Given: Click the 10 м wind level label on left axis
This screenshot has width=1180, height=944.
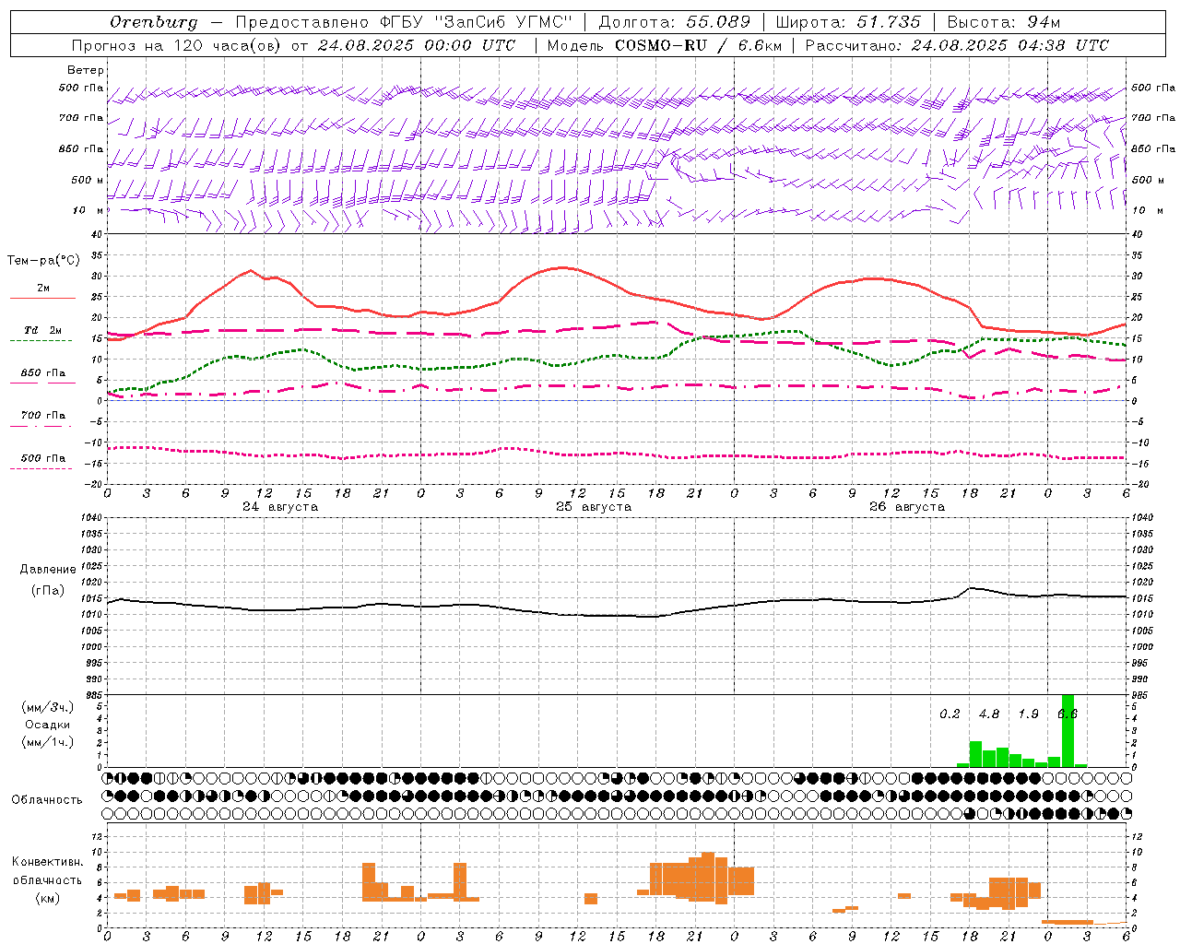Looking at the screenshot, I should click(88, 210).
